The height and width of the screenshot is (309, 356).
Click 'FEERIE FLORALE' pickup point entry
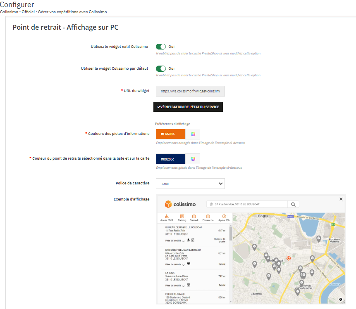(175, 294)
